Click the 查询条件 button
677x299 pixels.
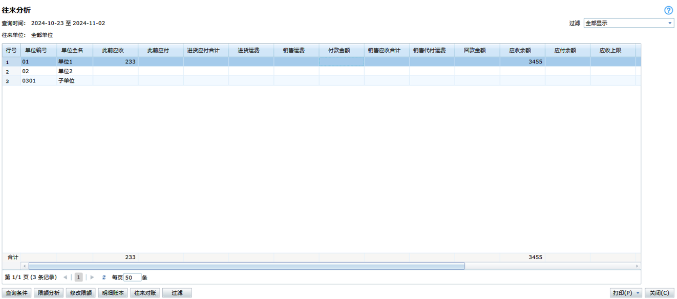click(x=17, y=293)
